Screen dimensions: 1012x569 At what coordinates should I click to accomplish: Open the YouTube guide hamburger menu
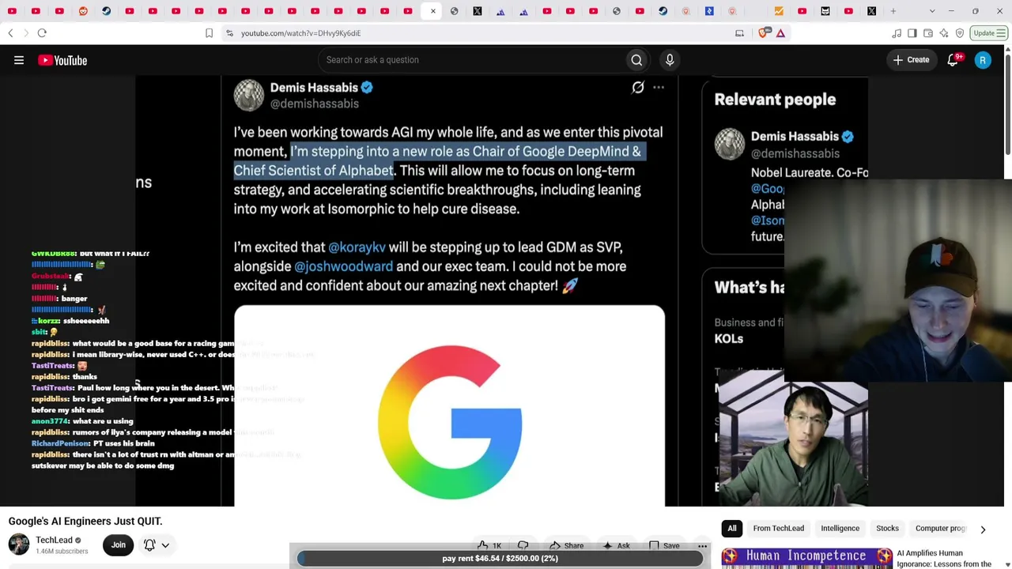click(19, 60)
